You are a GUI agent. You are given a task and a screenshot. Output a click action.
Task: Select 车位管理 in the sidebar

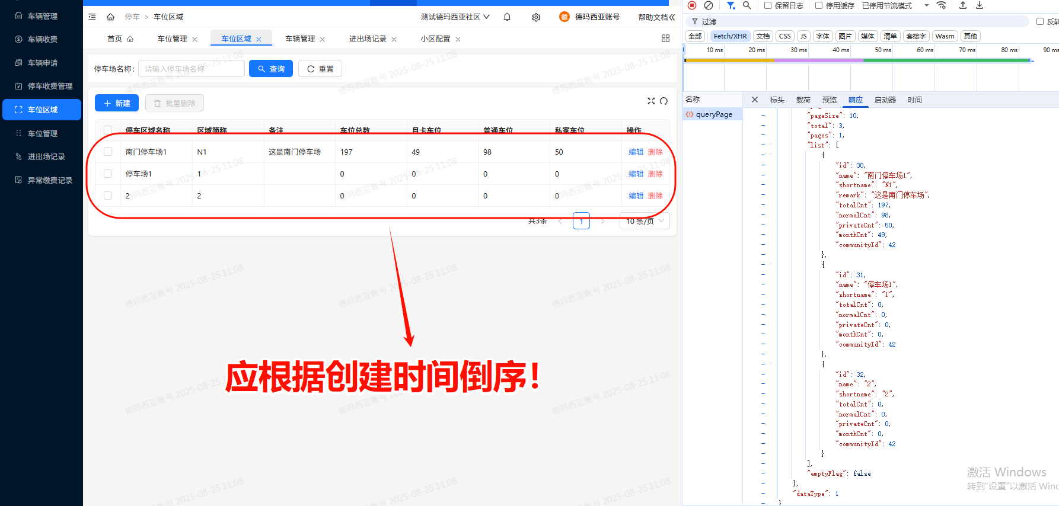(42, 133)
